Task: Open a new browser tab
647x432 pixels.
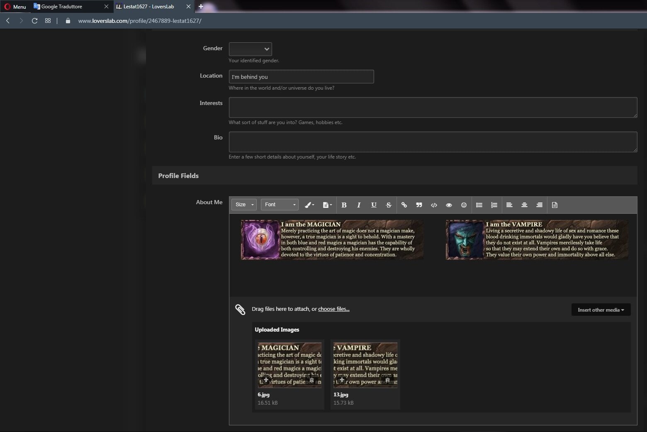Action: (x=201, y=7)
